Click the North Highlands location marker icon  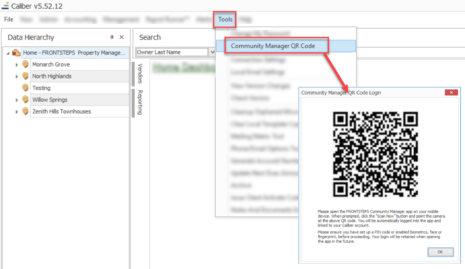[x=25, y=76]
